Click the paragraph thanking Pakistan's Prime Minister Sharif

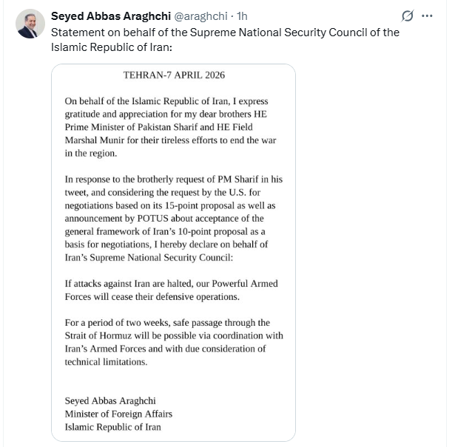171,126
